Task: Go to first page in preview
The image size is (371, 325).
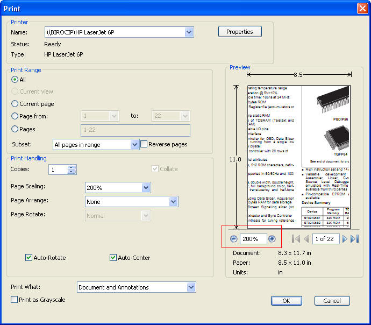Action: pos(296,239)
